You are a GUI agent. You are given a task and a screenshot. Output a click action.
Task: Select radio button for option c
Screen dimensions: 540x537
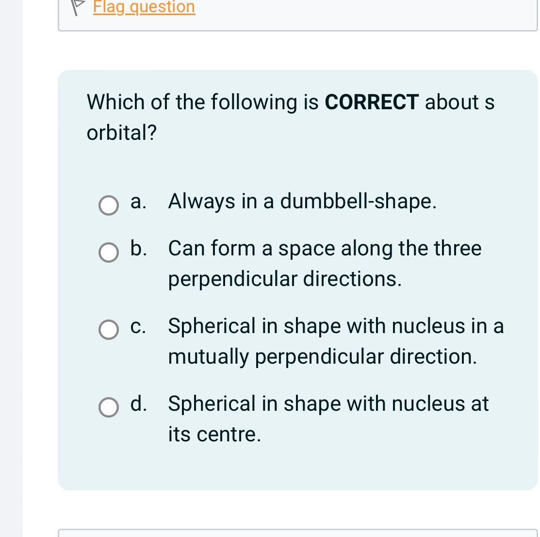pos(108,330)
